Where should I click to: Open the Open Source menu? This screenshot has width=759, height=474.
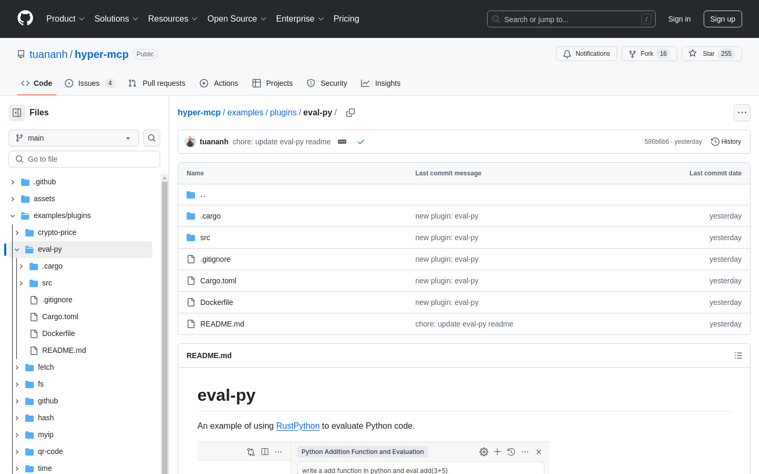click(237, 18)
